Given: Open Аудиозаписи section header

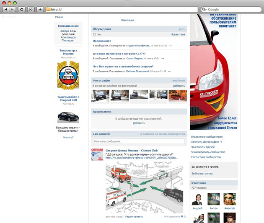Looking at the screenshot, I should click(x=102, y=112).
